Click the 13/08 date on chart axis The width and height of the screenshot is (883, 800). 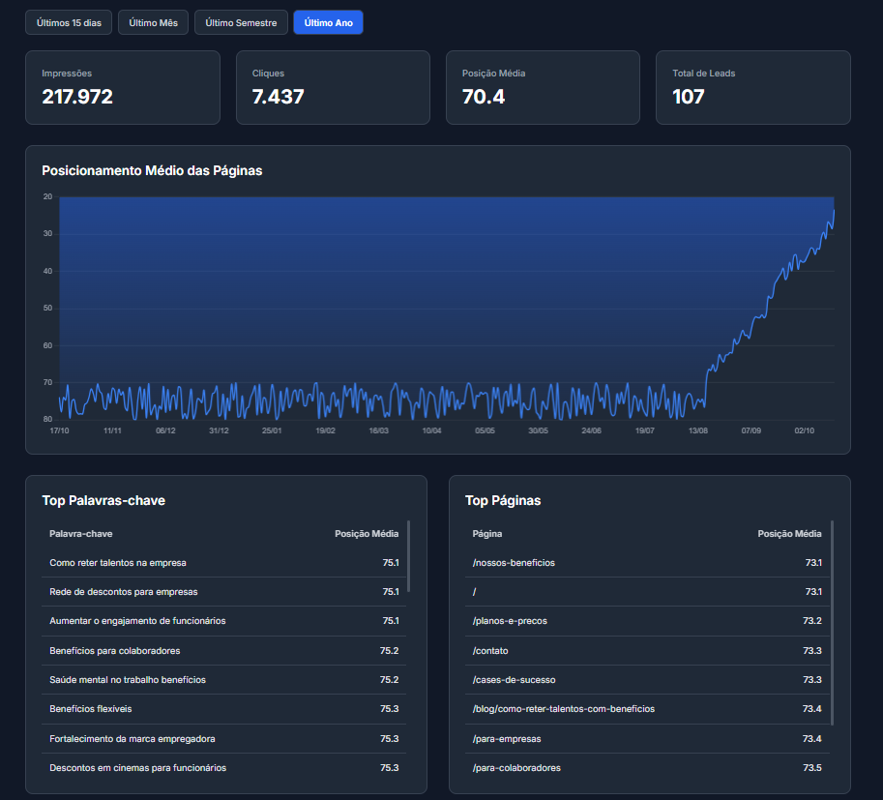(697, 430)
